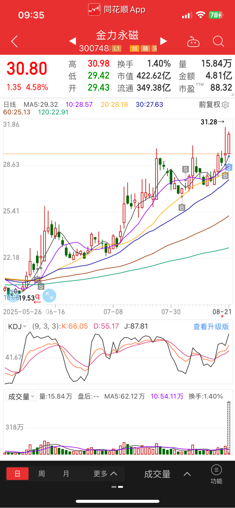Tap the KDJ J:87.81 value
Viewport: 235px width, 508px height.
tap(136, 326)
